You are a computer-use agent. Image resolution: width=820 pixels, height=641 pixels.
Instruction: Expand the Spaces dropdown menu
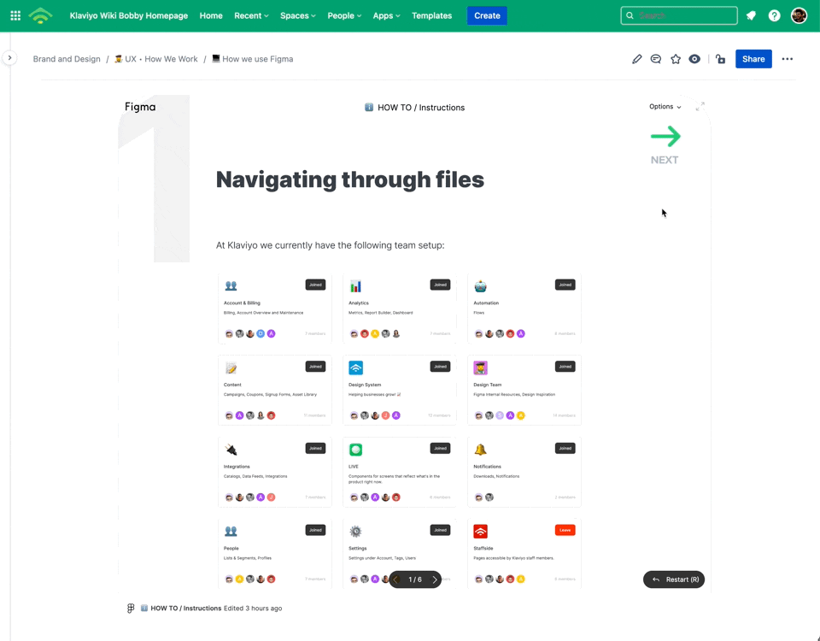(x=298, y=15)
